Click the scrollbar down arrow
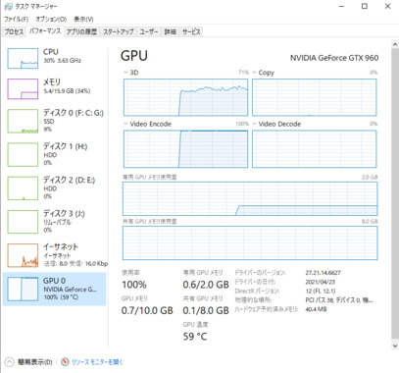The height and width of the screenshot is (373, 399). tap(395, 346)
